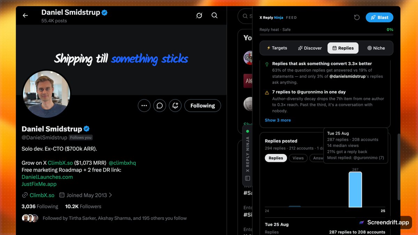Screen dimensions: 418x235
Task: Toggle notifications with the bell-plus icon
Action: point(175,105)
